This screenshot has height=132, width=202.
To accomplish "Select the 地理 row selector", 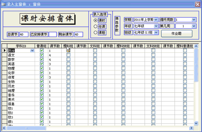I will click(4, 91).
